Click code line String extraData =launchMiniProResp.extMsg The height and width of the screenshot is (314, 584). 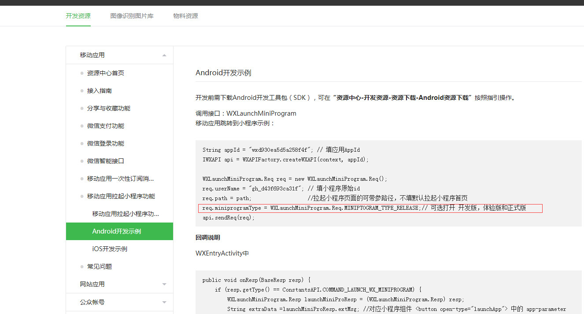coord(396,309)
